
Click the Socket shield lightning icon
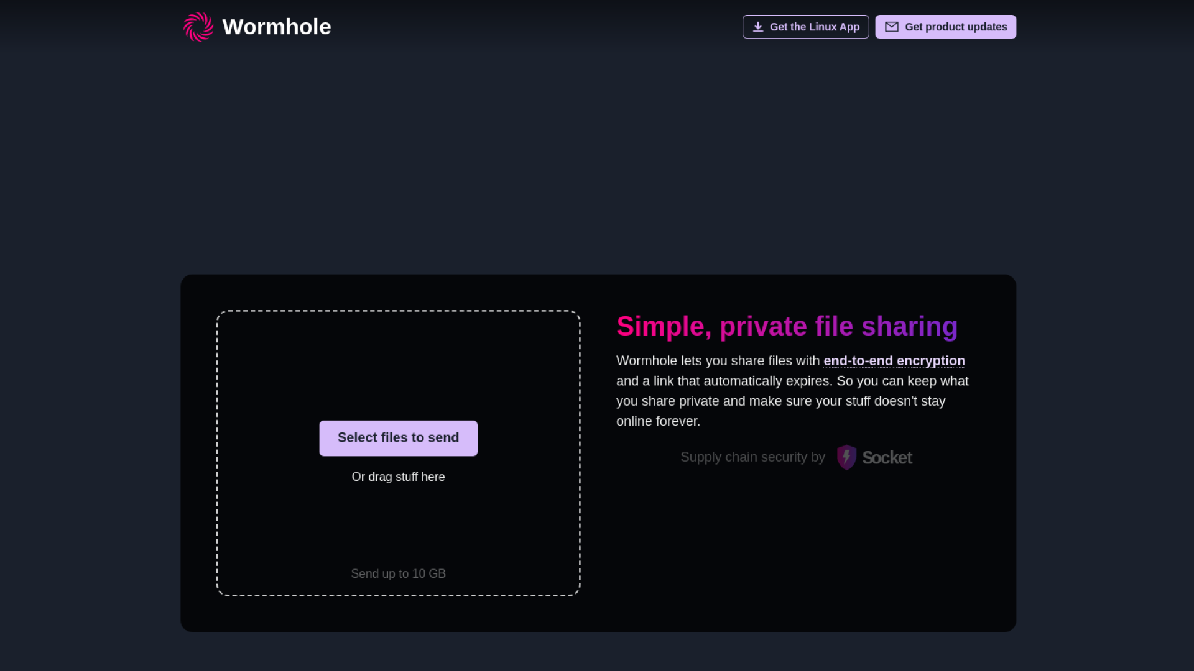point(846,457)
